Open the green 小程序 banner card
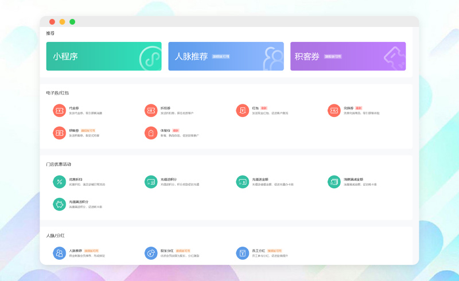The height and width of the screenshot is (281, 459). [104, 56]
